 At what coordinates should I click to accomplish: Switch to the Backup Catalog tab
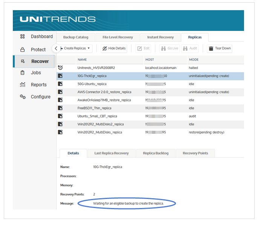[x=76, y=37]
